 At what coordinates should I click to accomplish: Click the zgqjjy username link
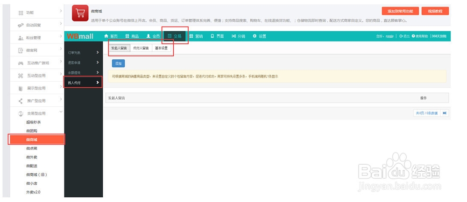click(390, 36)
